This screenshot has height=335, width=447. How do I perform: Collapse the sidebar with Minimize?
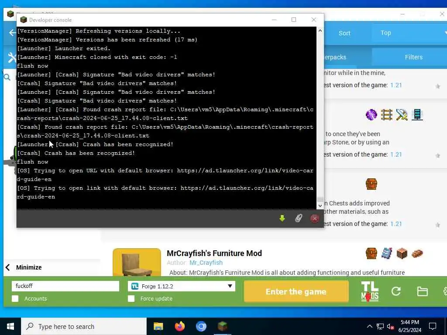pyautogui.click(x=24, y=267)
